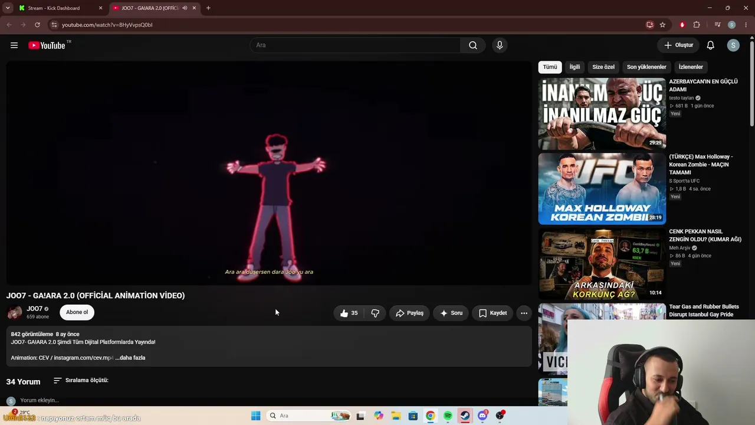Open YouTube notifications bell
Viewport: 755px width, 425px height.
[711, 45]
